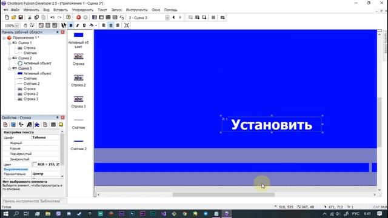Open the Text options tab in properties

(x=29, y=125)
